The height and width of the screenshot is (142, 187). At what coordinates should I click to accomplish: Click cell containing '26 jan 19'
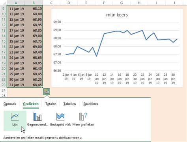pyautogui.click(x=16, y=69)
